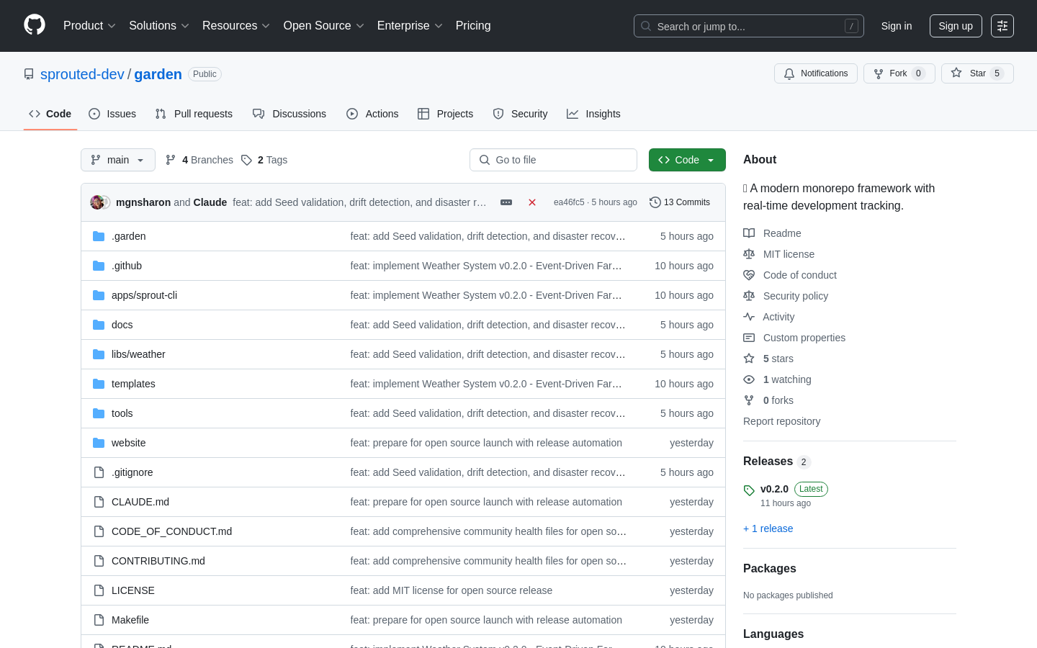Click the Pricing link
This screenshot has width=1037, height=648.
[x=473, y=26]
